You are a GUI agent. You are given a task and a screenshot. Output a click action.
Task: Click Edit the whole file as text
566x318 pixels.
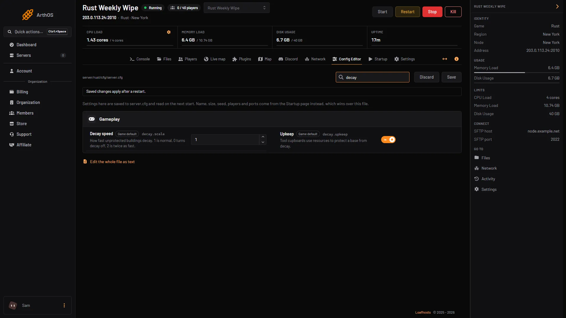coord(112,162)
